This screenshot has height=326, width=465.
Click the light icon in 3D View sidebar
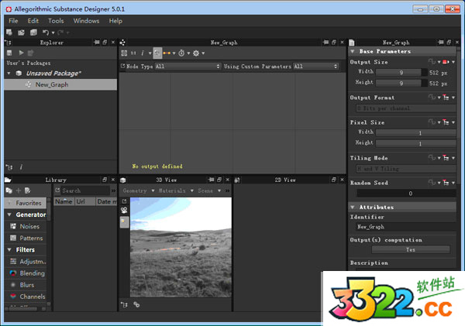coord(124,222)
